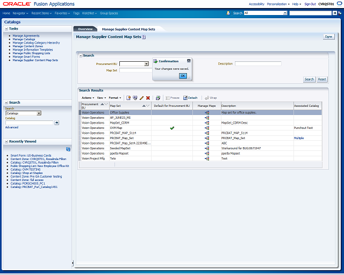This screenshot has width=344, height=275.
Task: Click the Create map set icon
Action: [x=128, y=98]
